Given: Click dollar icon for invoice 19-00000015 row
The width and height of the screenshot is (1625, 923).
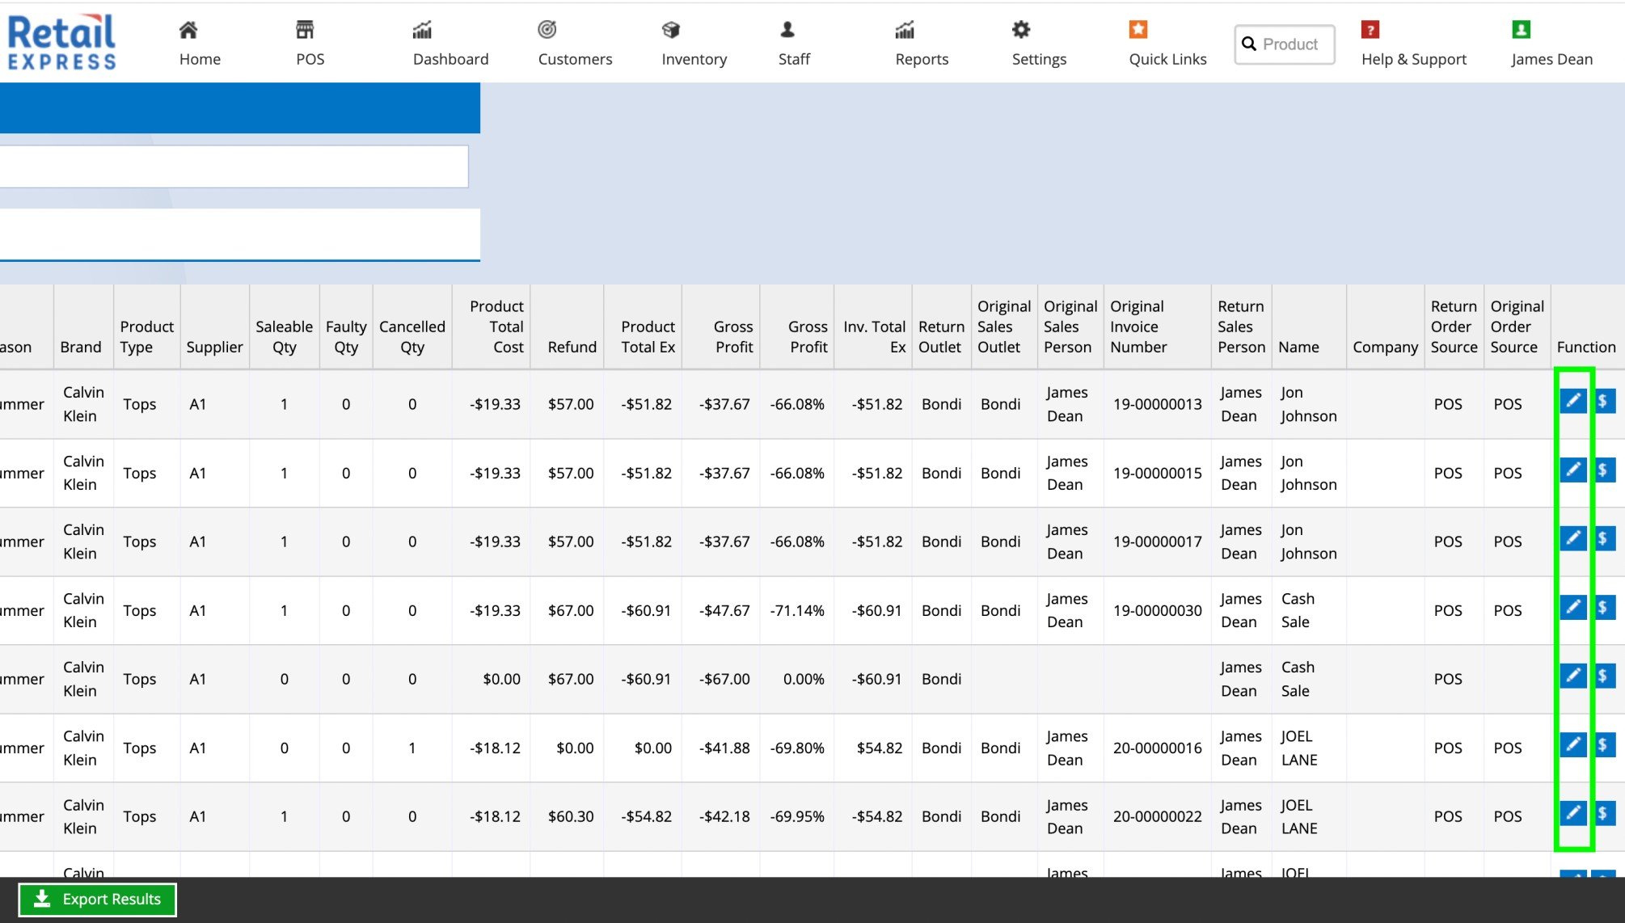Looking at the screenshot, I should click(x=1603, y=470).
